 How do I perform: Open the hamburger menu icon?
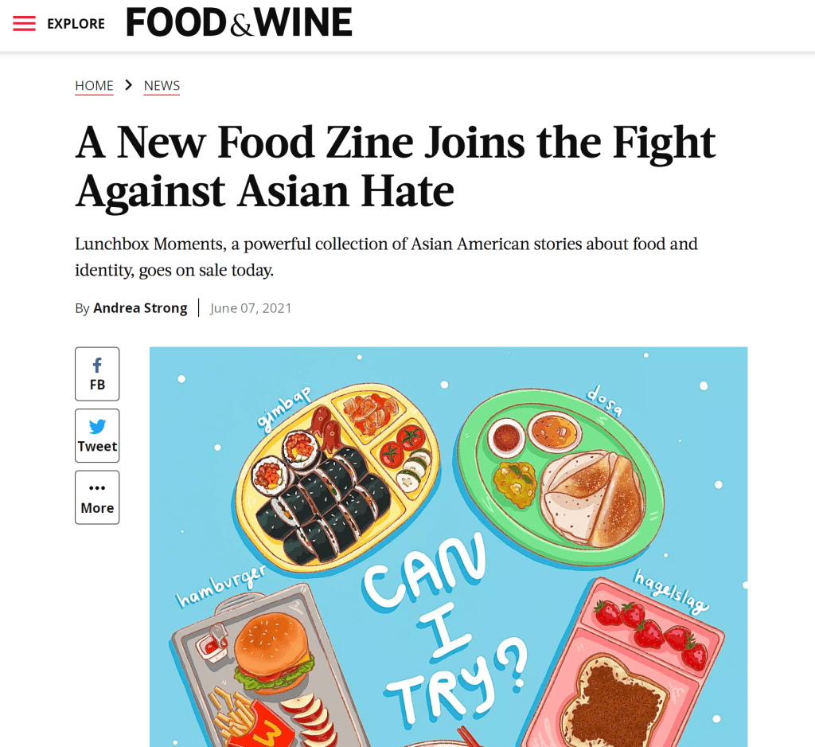[25, 23]
